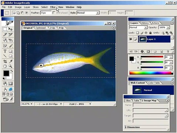
Task: Select the Hand tool
Action: click(5, 66)
